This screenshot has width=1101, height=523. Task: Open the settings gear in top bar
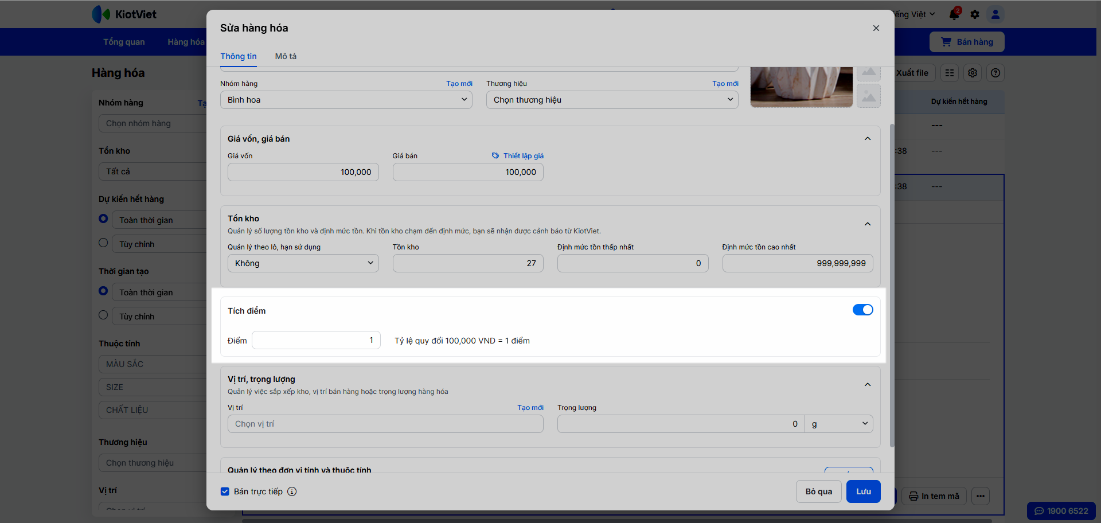coord(975,14)
